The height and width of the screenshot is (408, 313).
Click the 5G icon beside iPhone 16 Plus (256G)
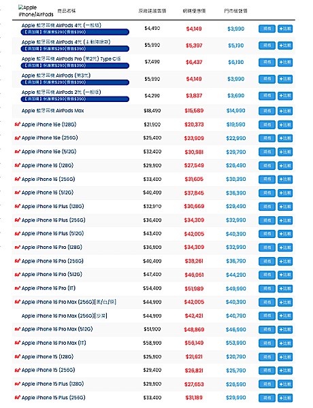click(x=18, y=220)
